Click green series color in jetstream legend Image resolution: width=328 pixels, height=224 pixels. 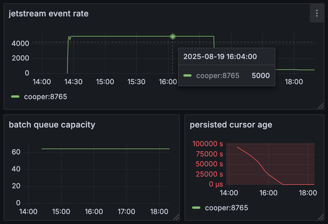15,97
